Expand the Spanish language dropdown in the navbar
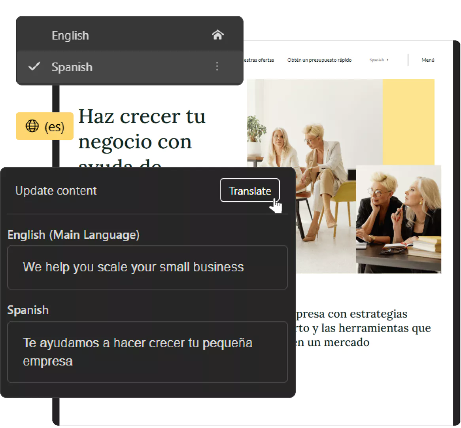 [x=378, y=60]
